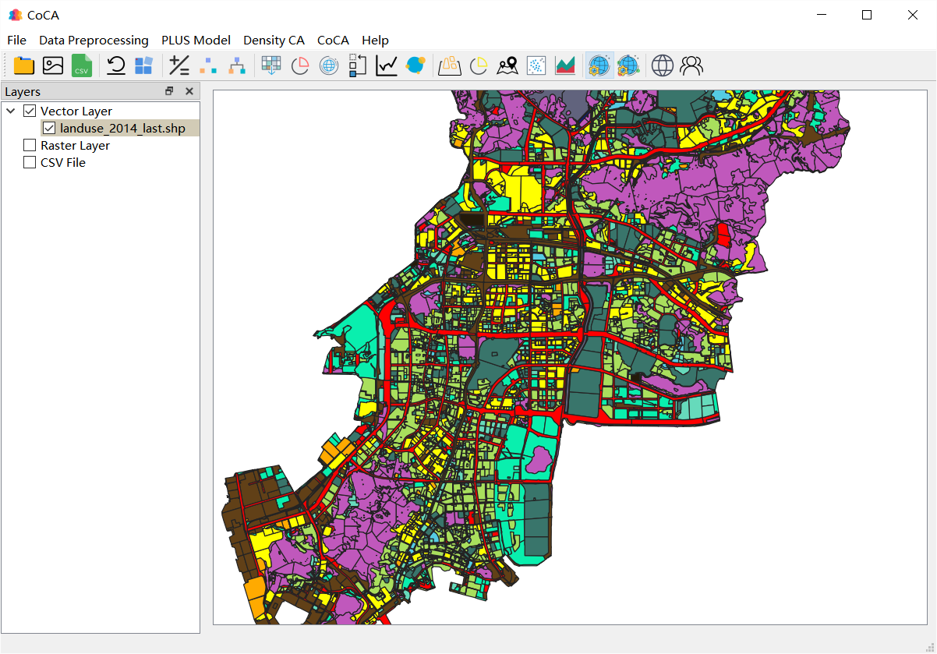This screenshot has height=654, width=937.
Task: Click the raster image load icon
Action: (x=53, y=65)
